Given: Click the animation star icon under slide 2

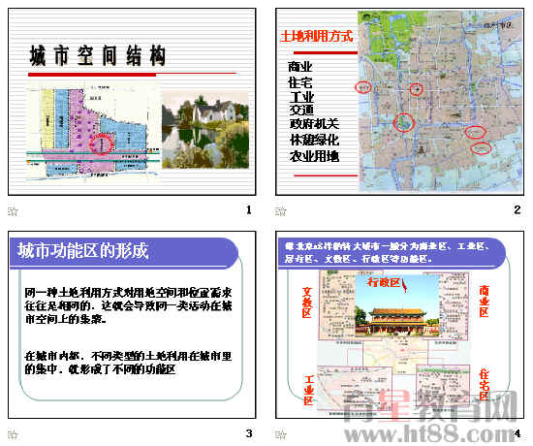Looking at the screenshot, I should (x=280, y=211).
